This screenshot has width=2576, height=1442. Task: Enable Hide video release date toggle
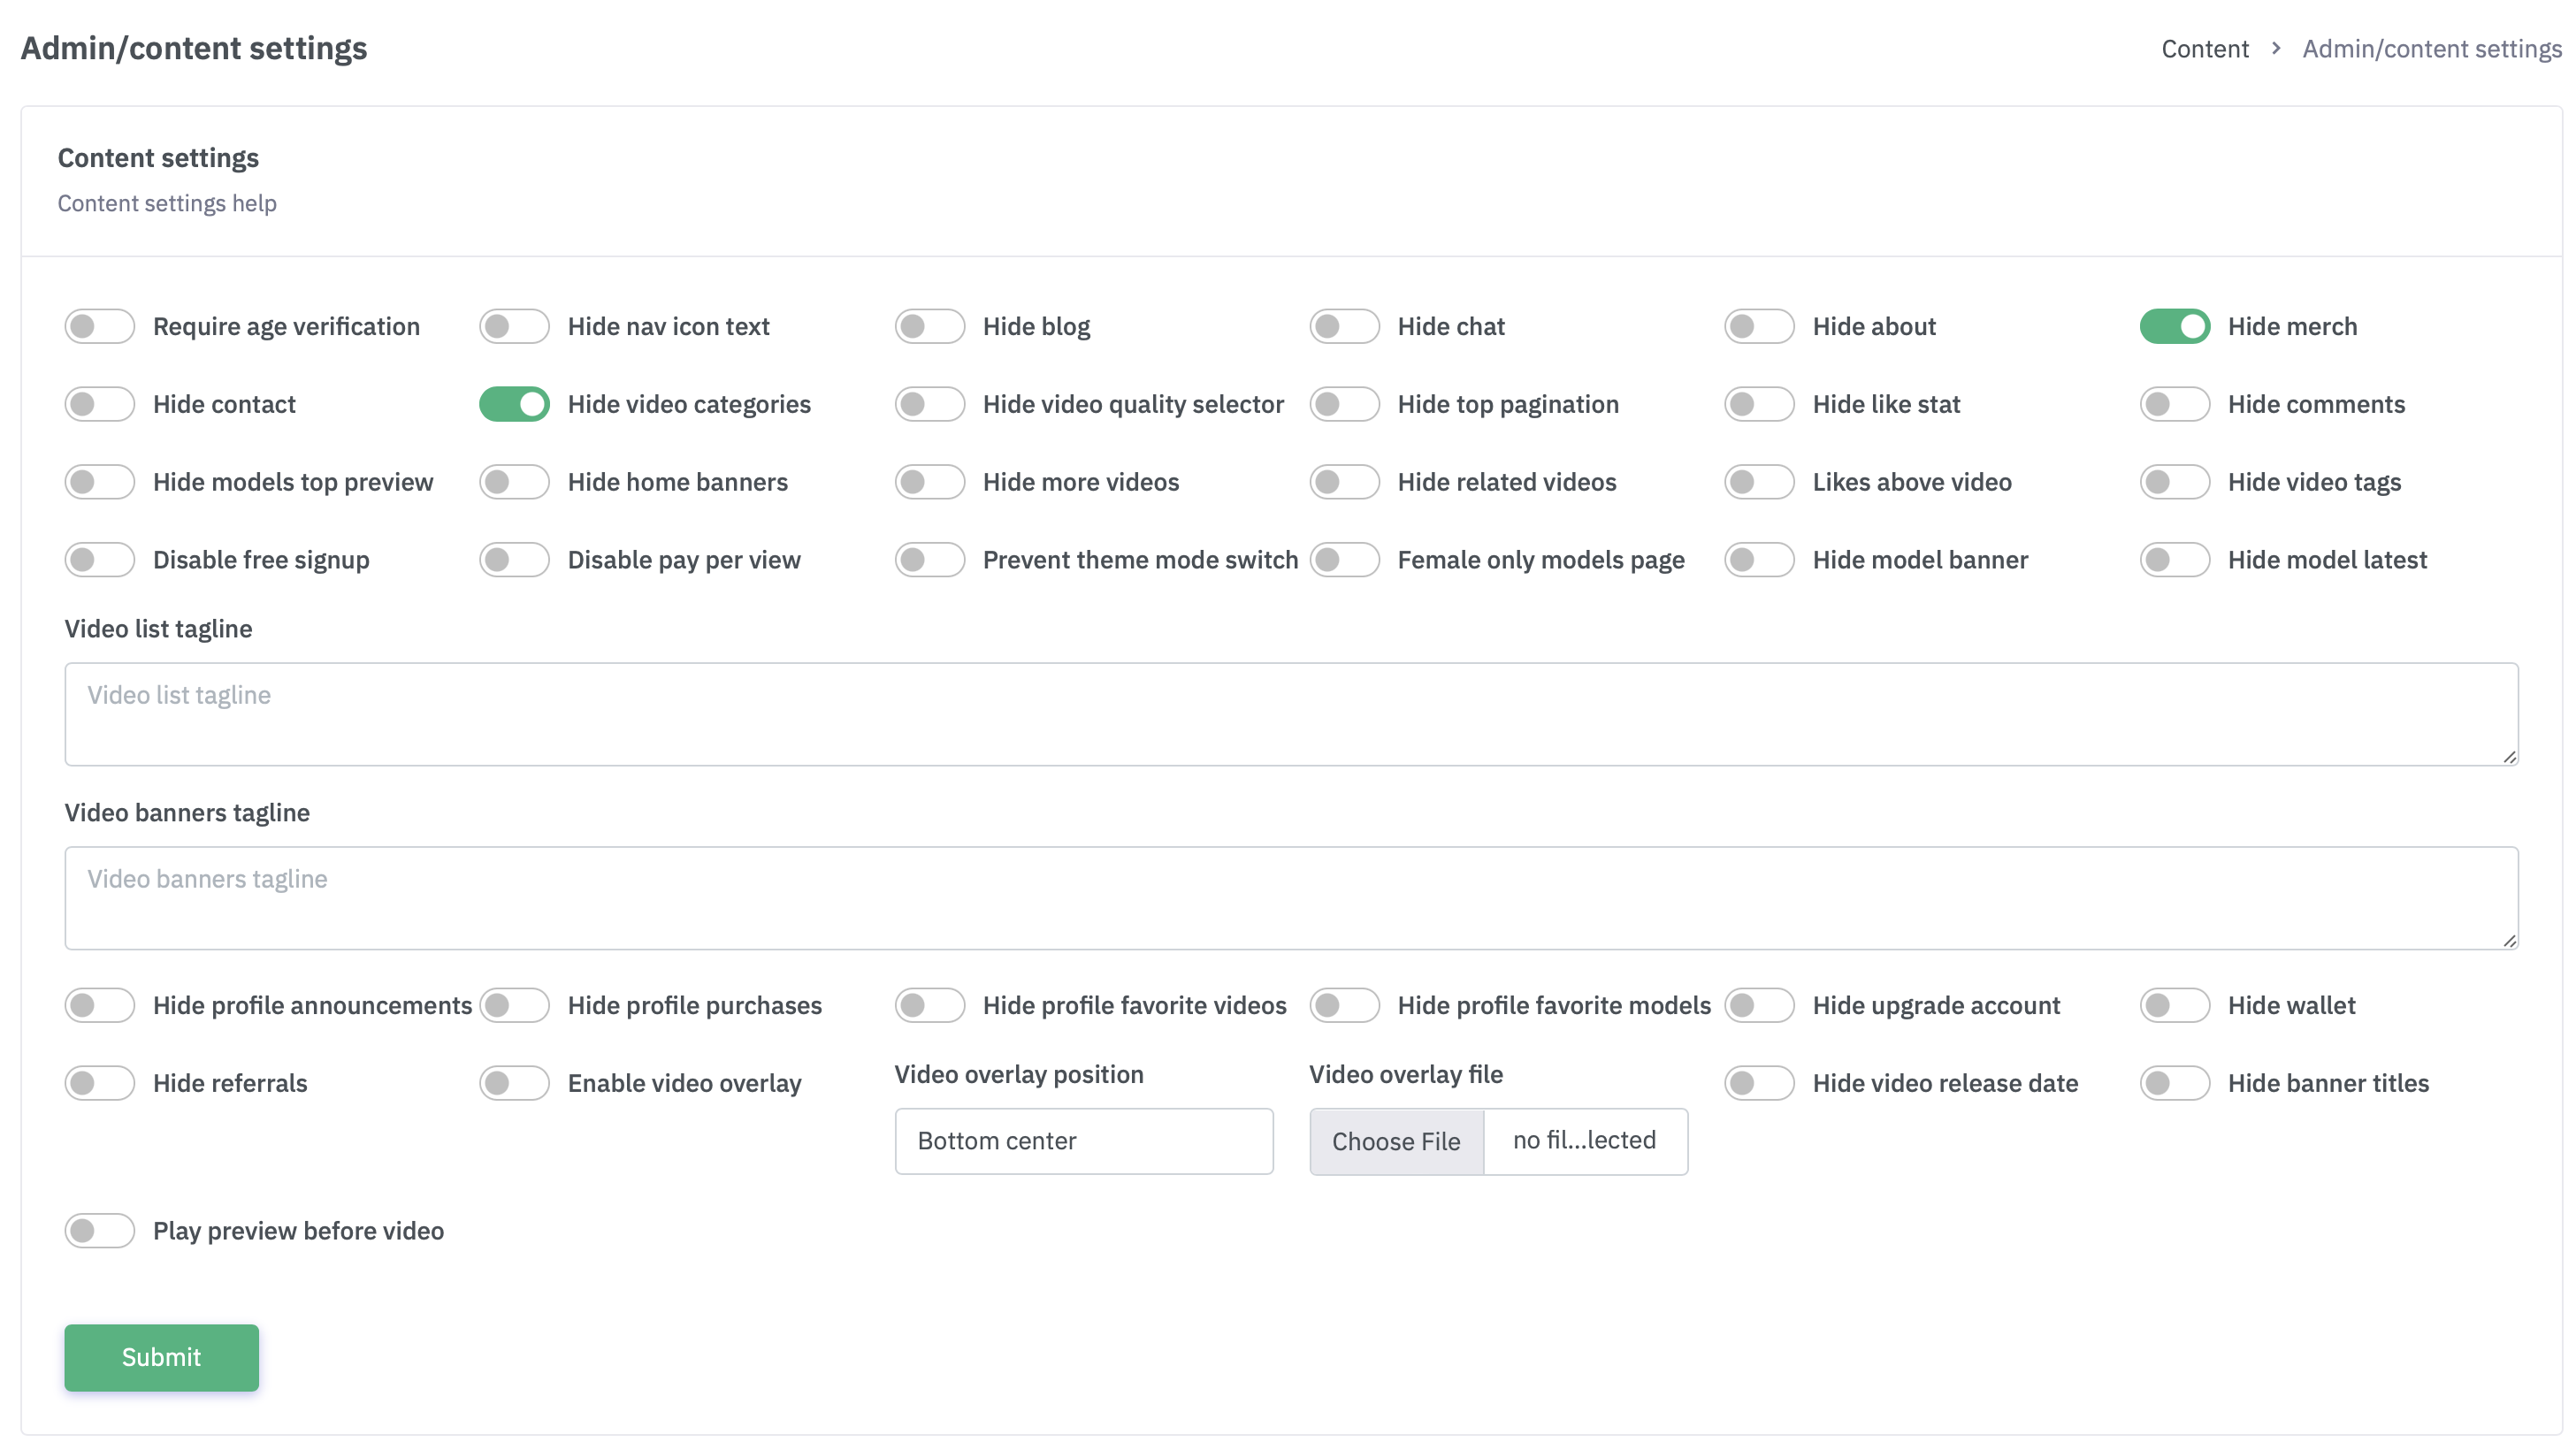1759,1083
